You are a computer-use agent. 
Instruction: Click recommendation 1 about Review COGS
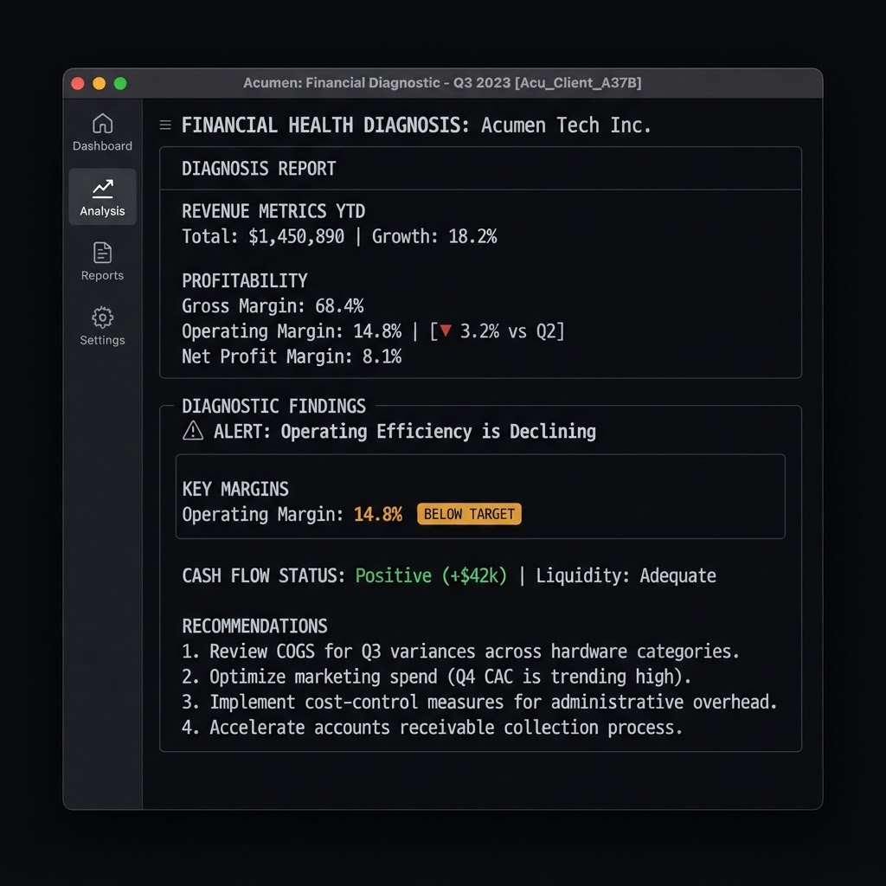pos(460,652)
